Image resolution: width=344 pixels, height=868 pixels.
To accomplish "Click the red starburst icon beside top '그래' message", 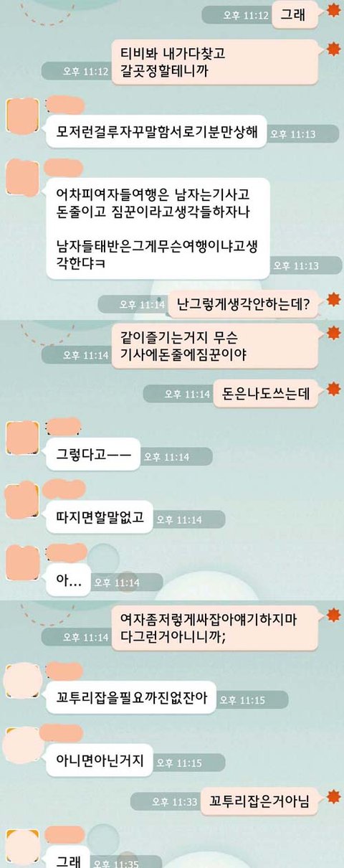I will coord(333,10).
